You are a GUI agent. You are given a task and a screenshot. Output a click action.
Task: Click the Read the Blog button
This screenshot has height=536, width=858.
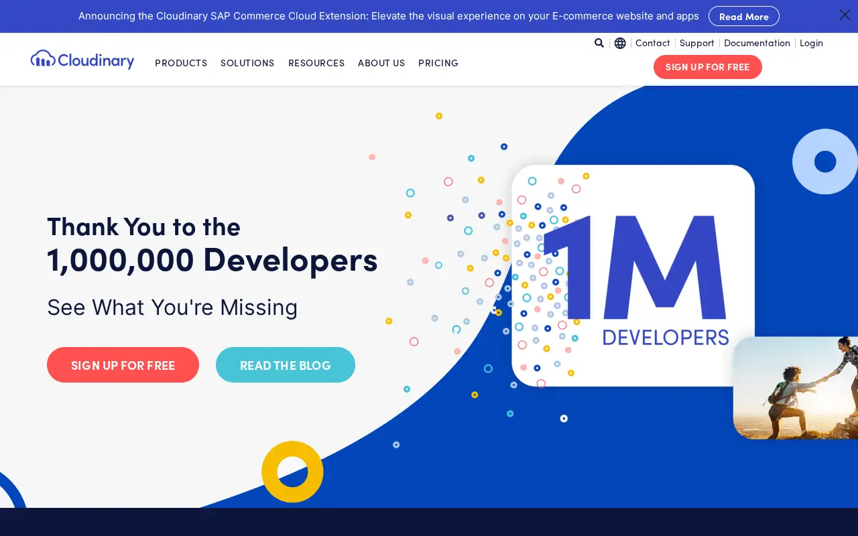click(x=286, y=365)
